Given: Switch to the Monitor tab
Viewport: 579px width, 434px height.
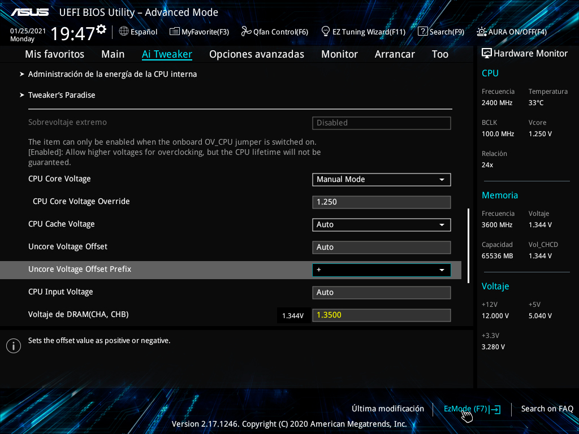Looking at the screenshot, I should click(x=339, y=54).
